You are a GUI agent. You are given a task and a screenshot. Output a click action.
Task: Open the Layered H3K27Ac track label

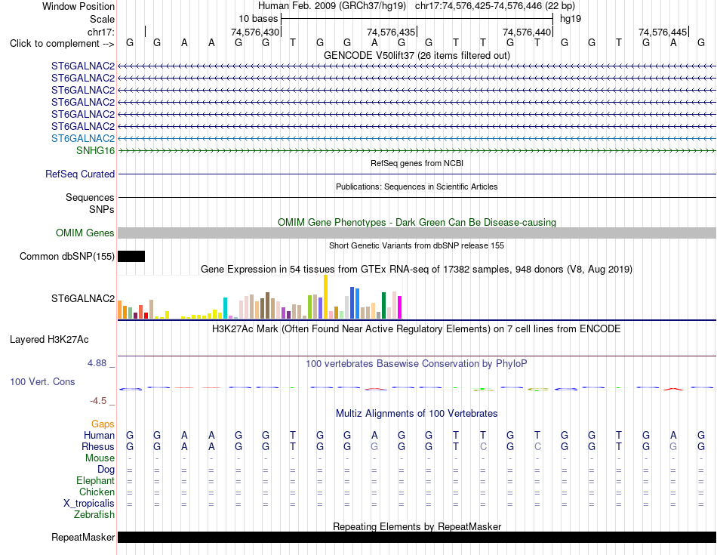[x=49, y=340]
